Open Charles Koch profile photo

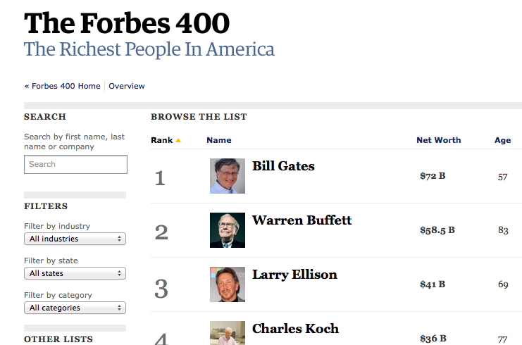[228, 333]
